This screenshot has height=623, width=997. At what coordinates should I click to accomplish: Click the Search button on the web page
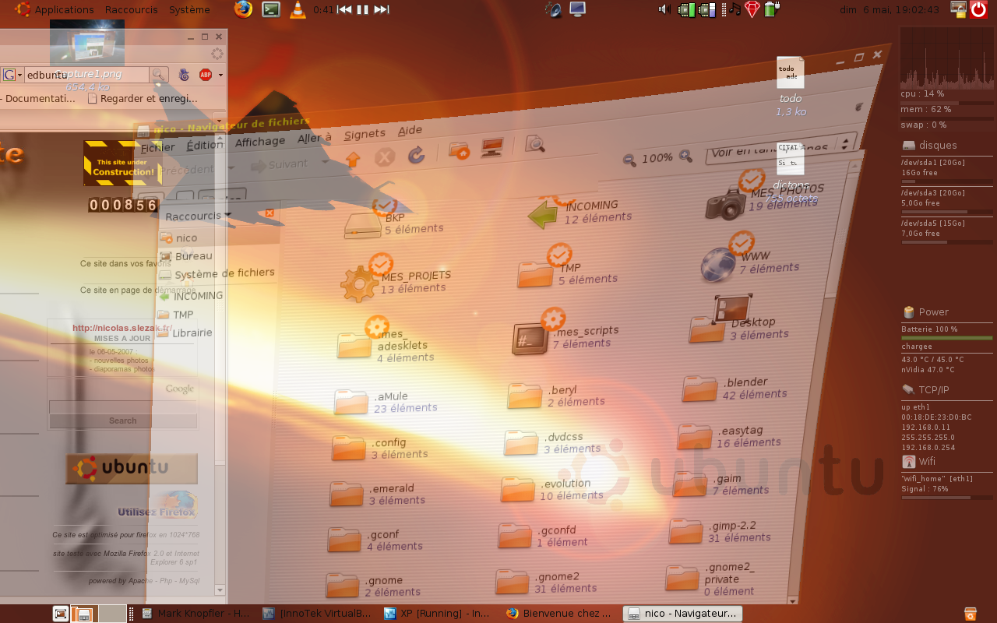pyautogui.click(x=122, y=421)
